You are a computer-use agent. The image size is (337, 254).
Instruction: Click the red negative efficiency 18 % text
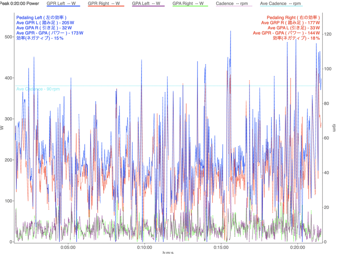pyautogui.click(x=297, y=38)
